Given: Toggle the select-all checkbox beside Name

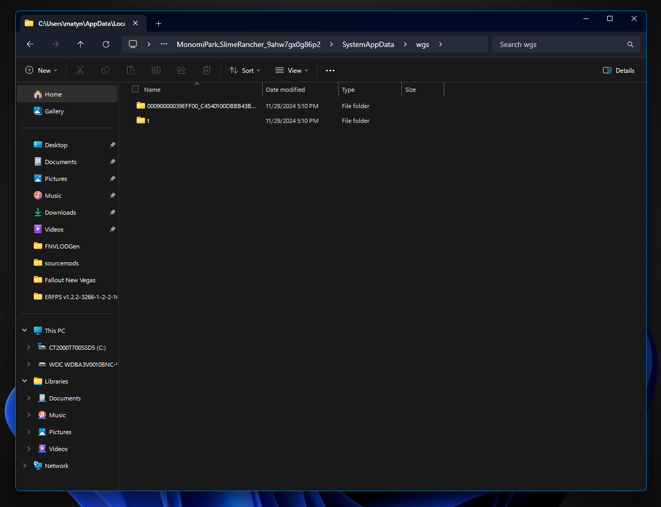Looking at the screenshot, I should click(x=136, y=89).
